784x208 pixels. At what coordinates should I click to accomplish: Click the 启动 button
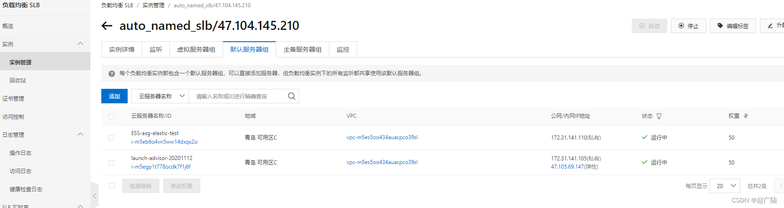pos(650,26)
